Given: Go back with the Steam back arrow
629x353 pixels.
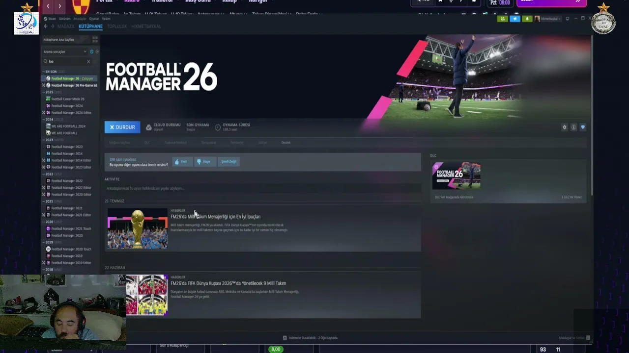Looking at the screenshot, I should (x=45, y=26).
